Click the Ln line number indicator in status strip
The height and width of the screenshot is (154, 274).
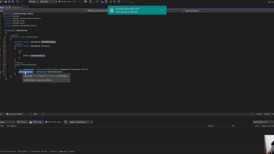(x=259, y=114)
